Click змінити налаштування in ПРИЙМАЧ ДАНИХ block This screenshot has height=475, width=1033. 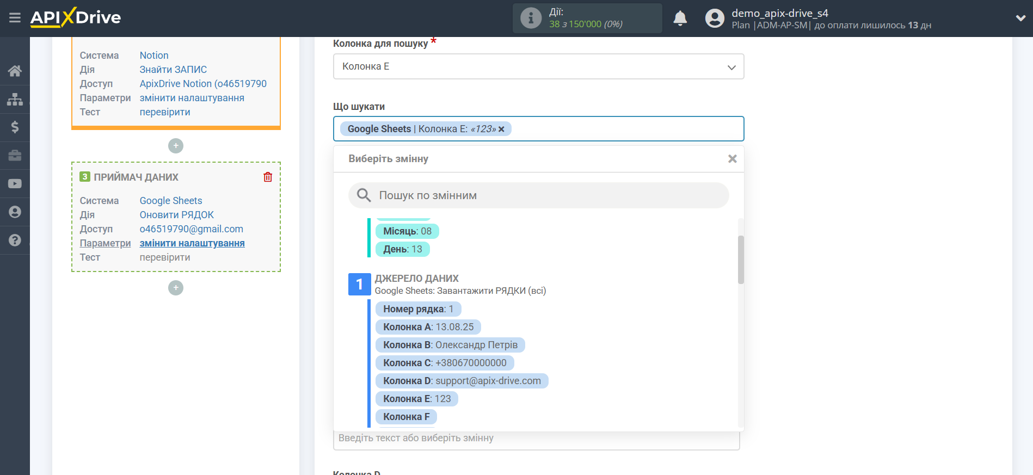[192, 243]
